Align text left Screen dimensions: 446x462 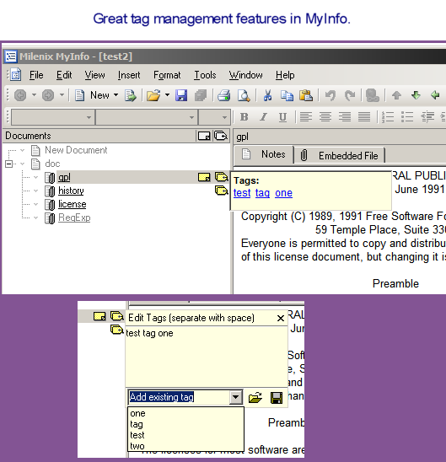click(306, 117)
